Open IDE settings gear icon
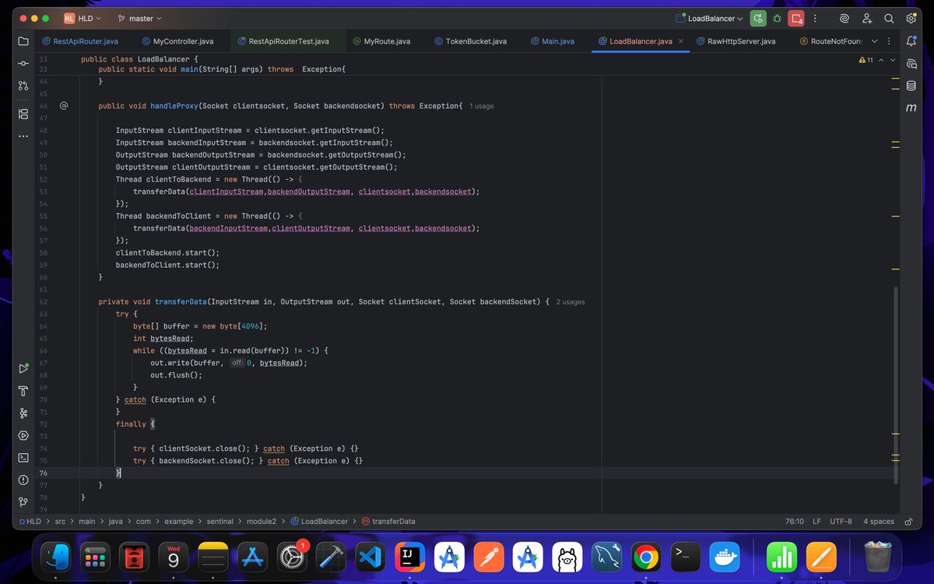This screenshot has height=584, width=934. coord(911,18)
